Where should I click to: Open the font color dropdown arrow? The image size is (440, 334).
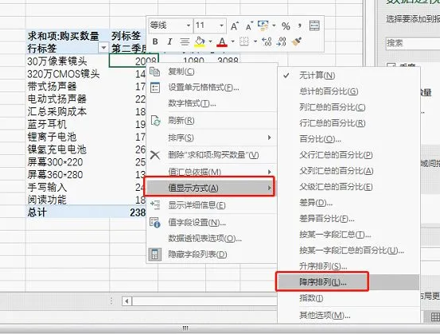click(x=232, y=42)
